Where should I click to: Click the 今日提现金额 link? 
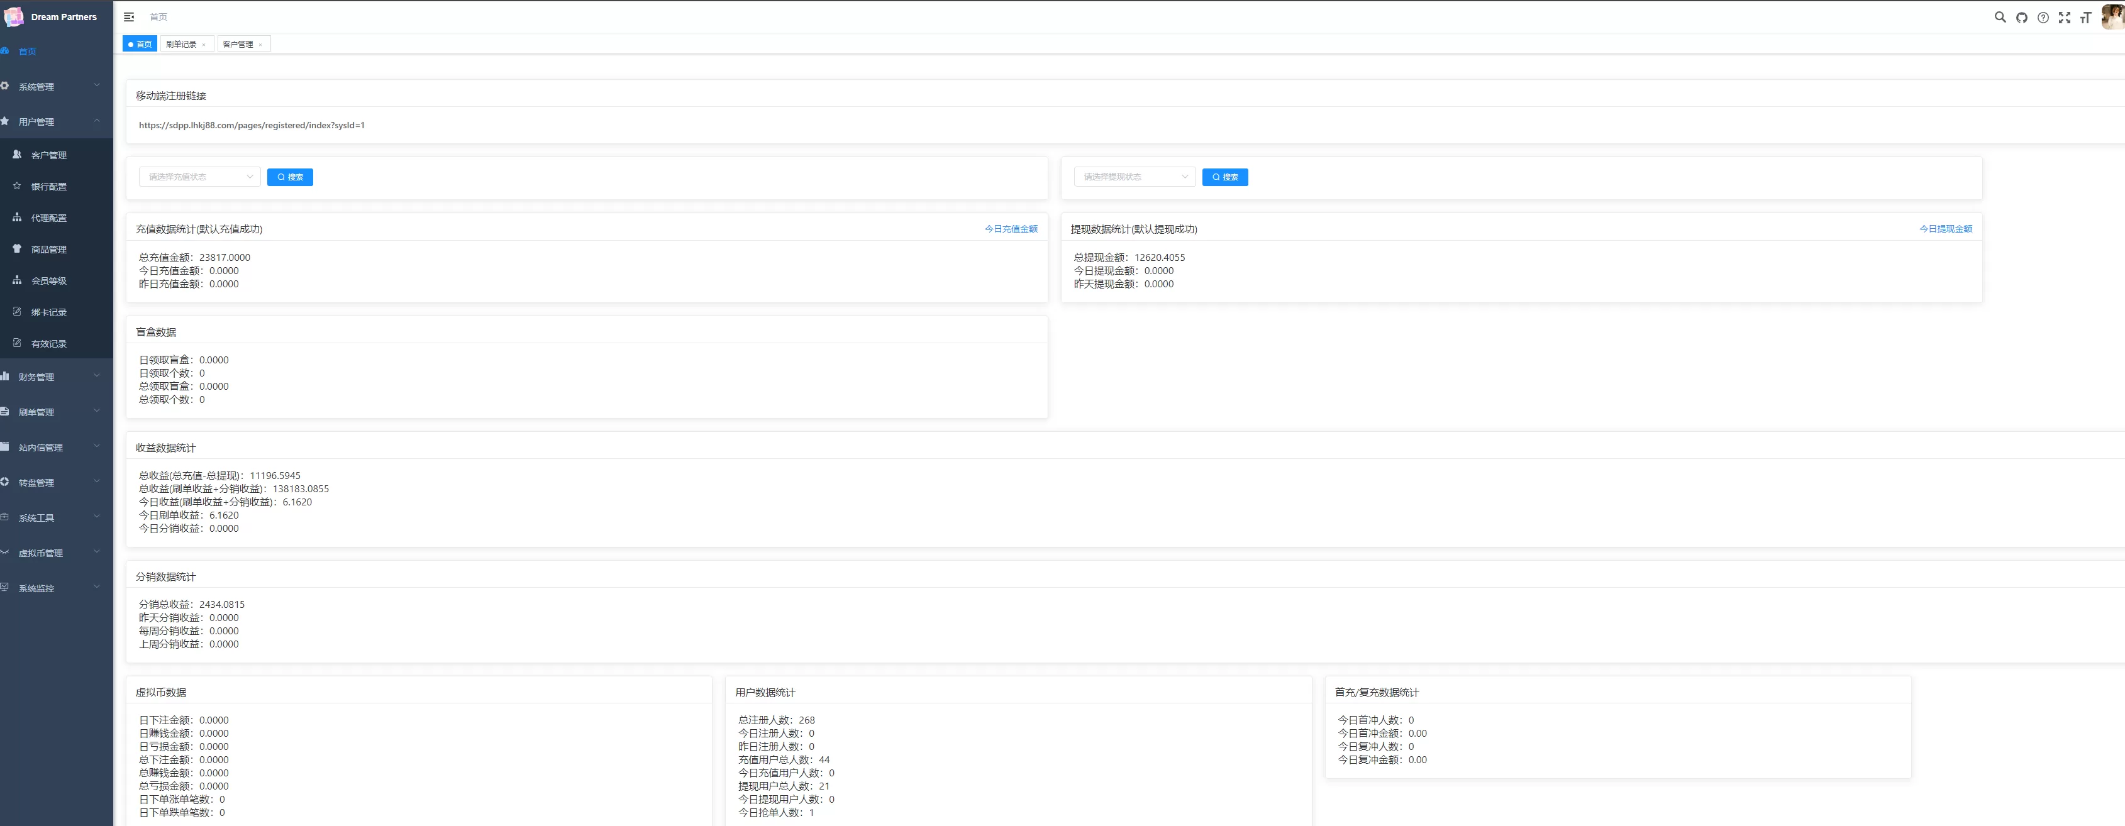(1945, 228)
